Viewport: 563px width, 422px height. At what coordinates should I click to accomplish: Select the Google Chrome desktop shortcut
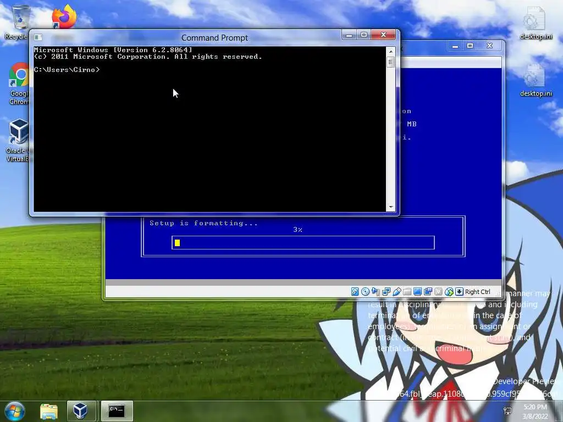pyautogui.click(x=19, y=84)
